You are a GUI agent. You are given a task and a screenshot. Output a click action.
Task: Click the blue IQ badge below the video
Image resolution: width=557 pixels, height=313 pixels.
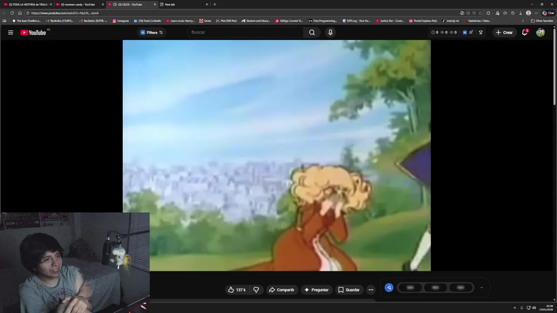tap(389, 287)
